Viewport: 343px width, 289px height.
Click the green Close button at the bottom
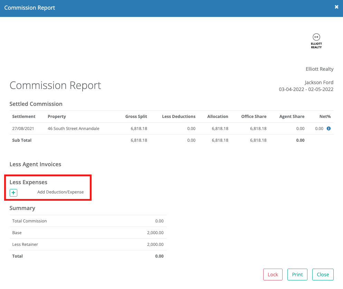tap(323, 275)
